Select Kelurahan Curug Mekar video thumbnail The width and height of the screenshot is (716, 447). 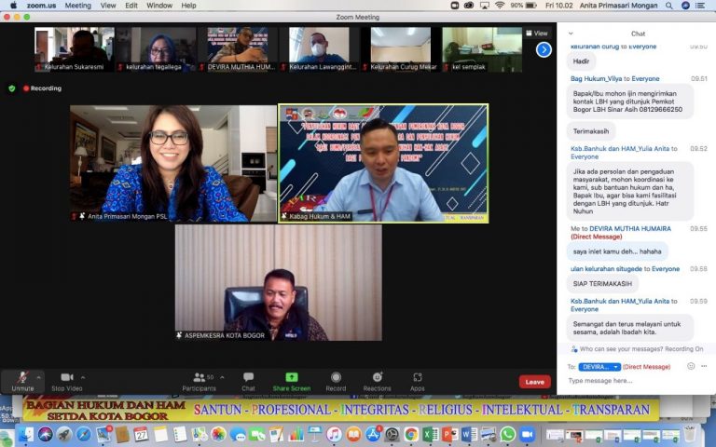(x=401, y=49)
